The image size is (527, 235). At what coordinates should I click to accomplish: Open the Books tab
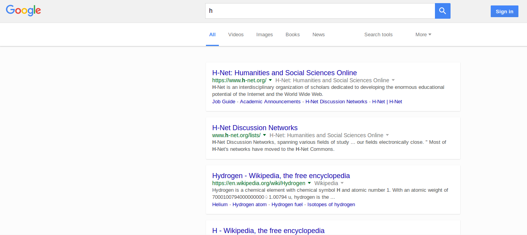293,35
